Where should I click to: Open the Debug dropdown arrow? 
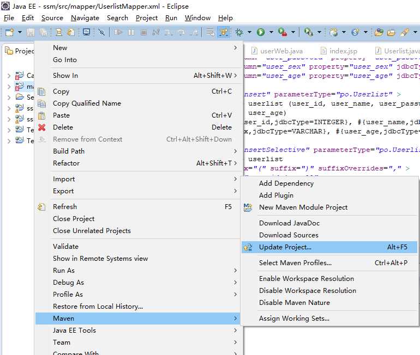(x=250, y=32)
